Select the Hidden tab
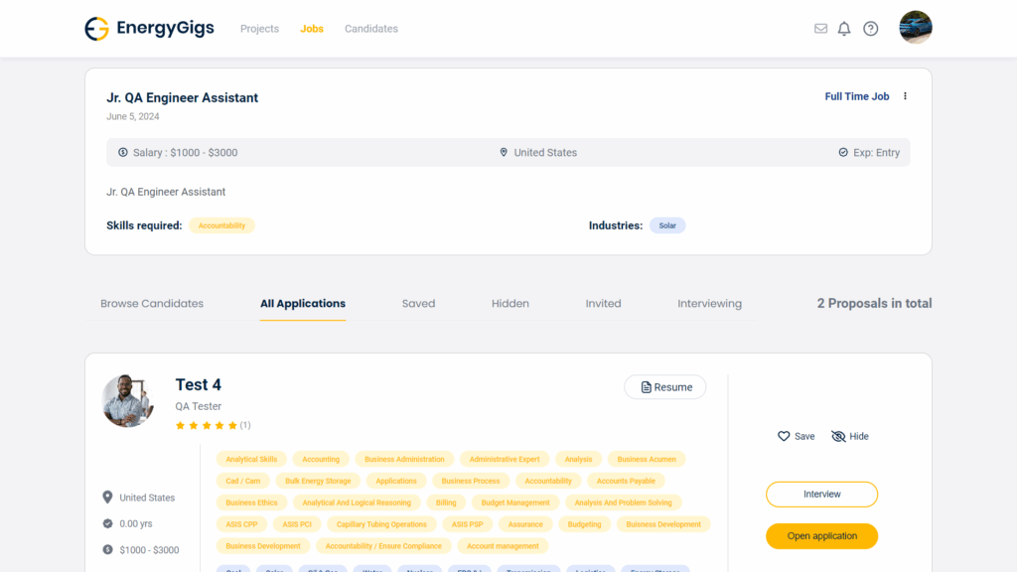 pyautogui.click(x=509, y=304)
